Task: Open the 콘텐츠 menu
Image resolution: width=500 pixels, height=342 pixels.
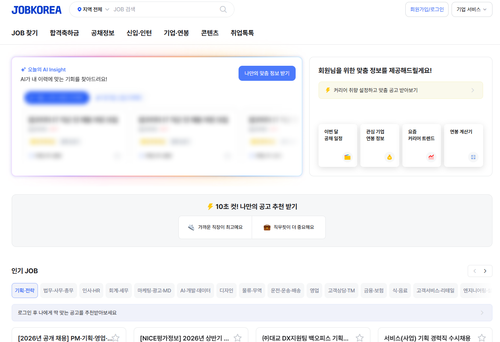Action: click(210, 33)
